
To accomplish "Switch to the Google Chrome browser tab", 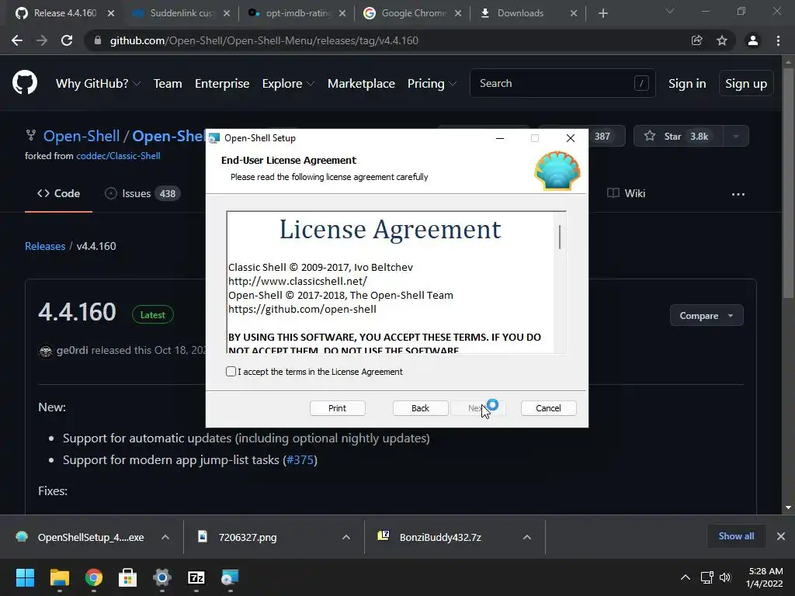I will pyautogui.click(x=413, y=13).
